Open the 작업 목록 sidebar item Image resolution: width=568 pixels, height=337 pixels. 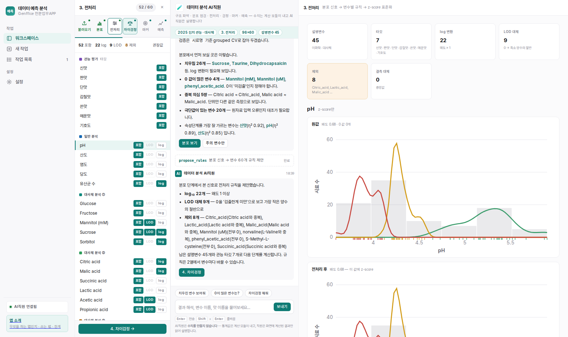point(37,60)
